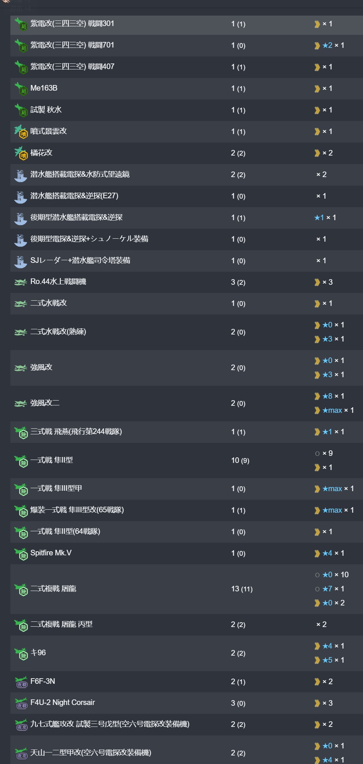
Task: Select the 二式複戦 屠龍 丙型 equipment name
Action: tap(61, 624)
